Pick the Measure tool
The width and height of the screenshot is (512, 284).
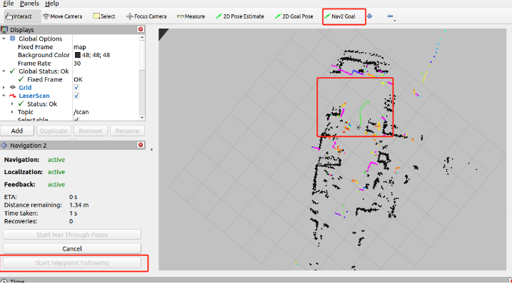(191, 16)
